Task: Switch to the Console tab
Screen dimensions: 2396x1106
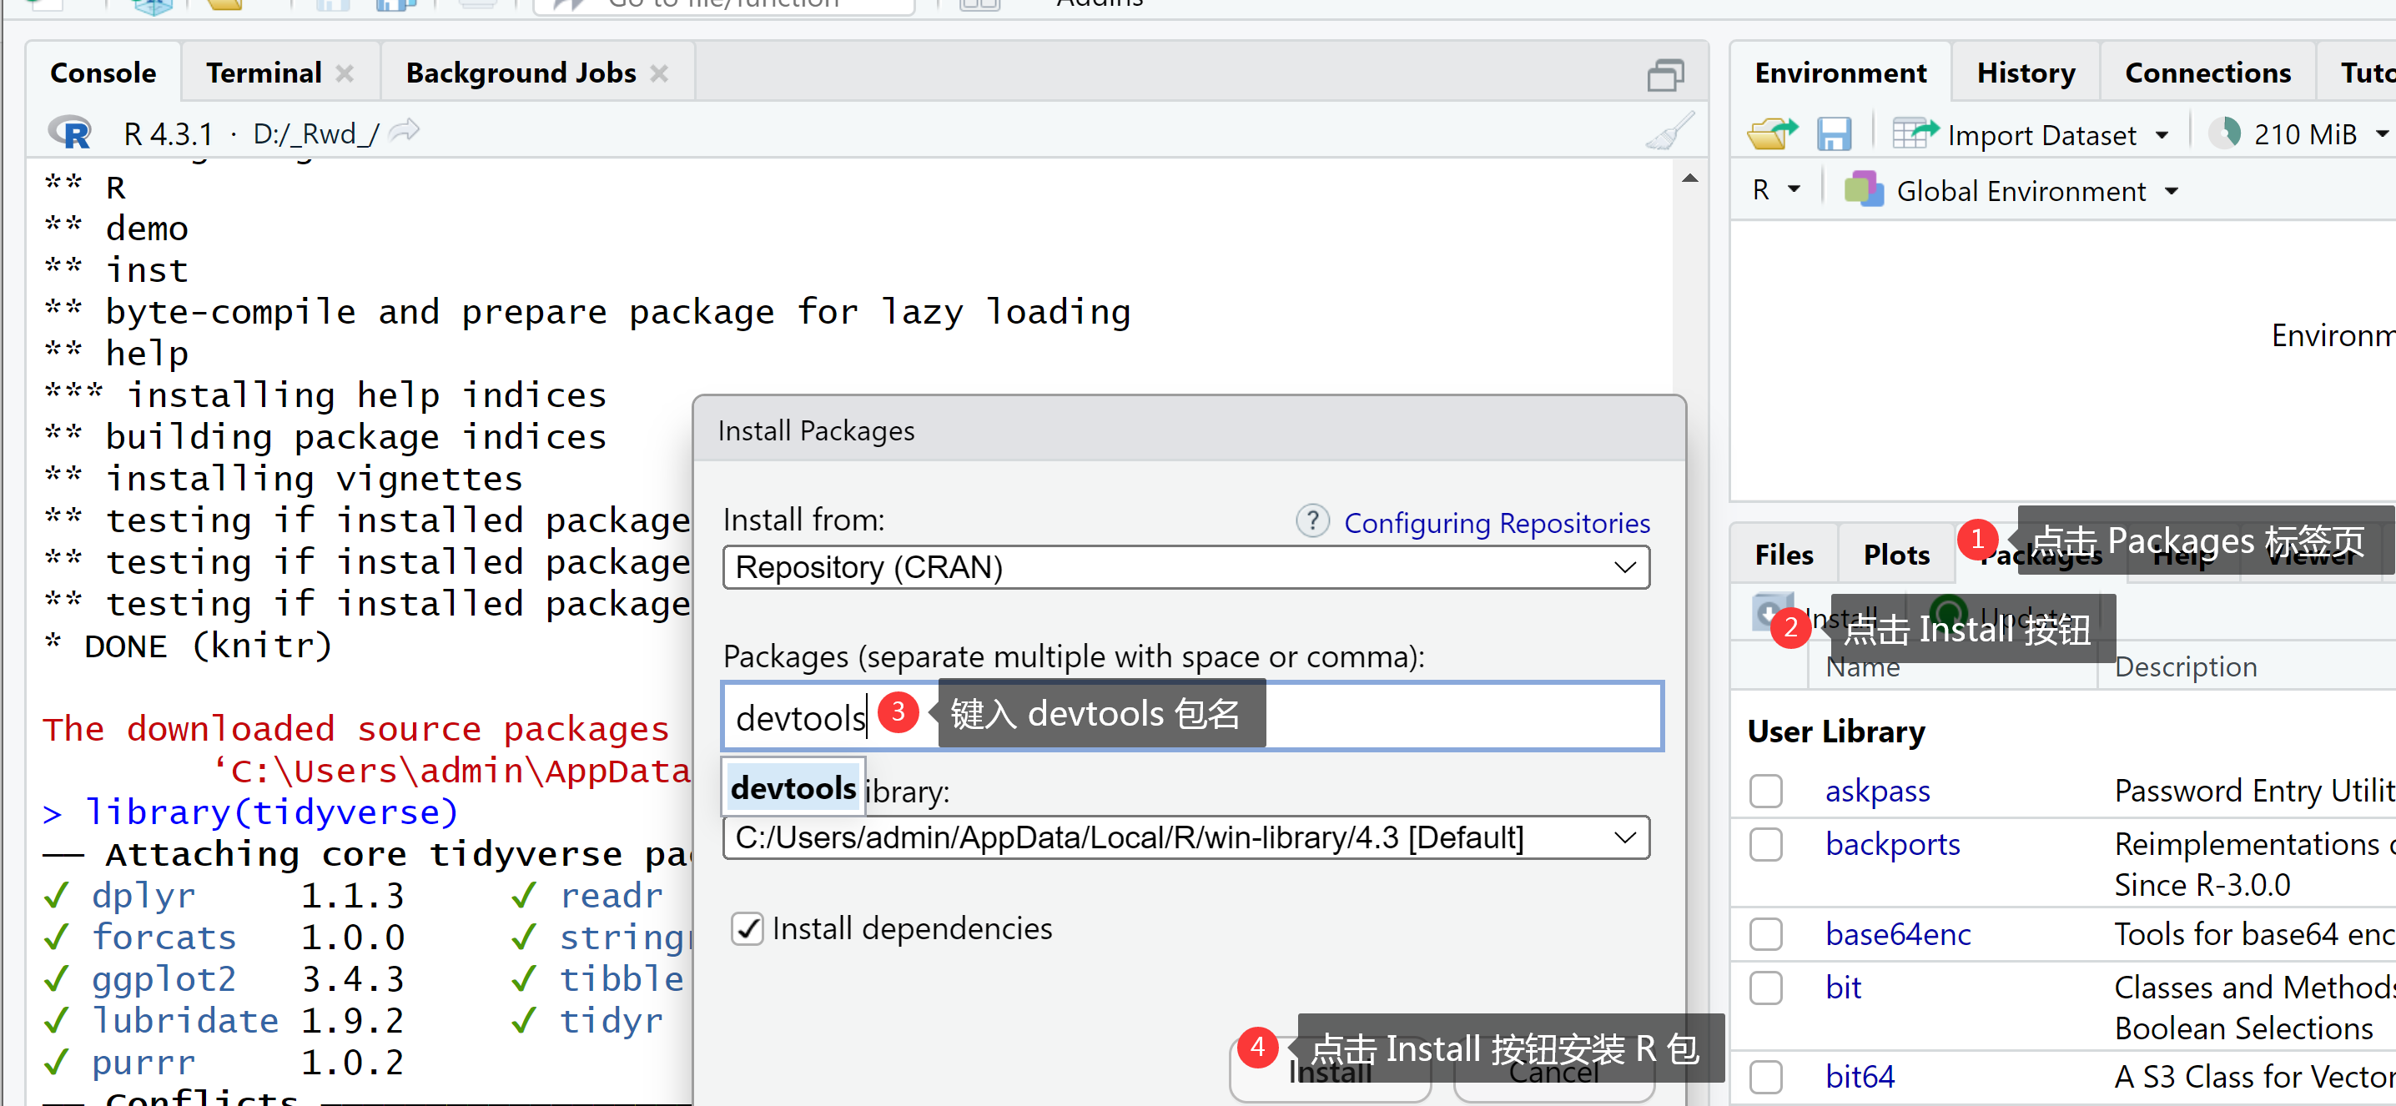Action: 103,73
